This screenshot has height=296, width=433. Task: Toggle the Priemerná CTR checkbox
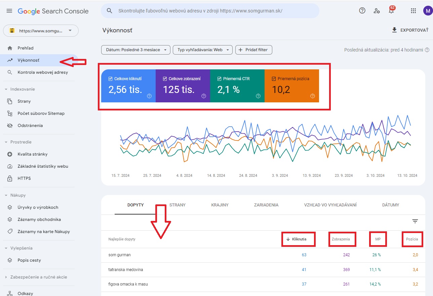[219, 79]
